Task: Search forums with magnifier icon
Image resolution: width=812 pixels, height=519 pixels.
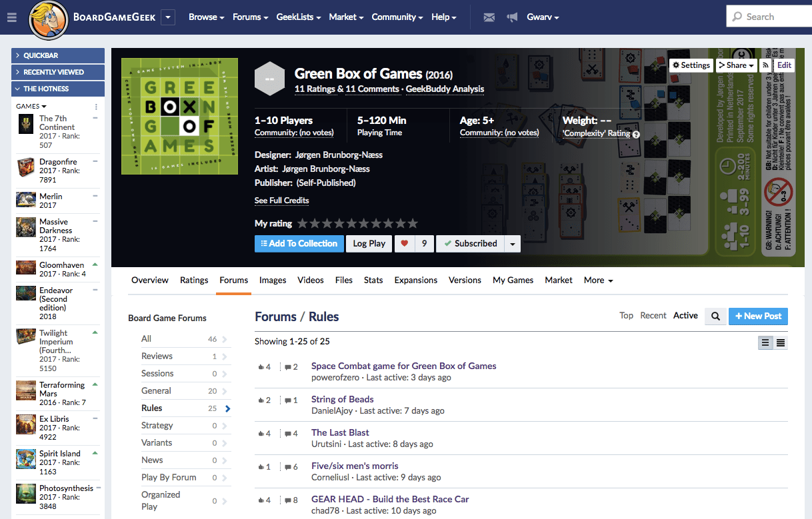Action: tap(715, 316)
